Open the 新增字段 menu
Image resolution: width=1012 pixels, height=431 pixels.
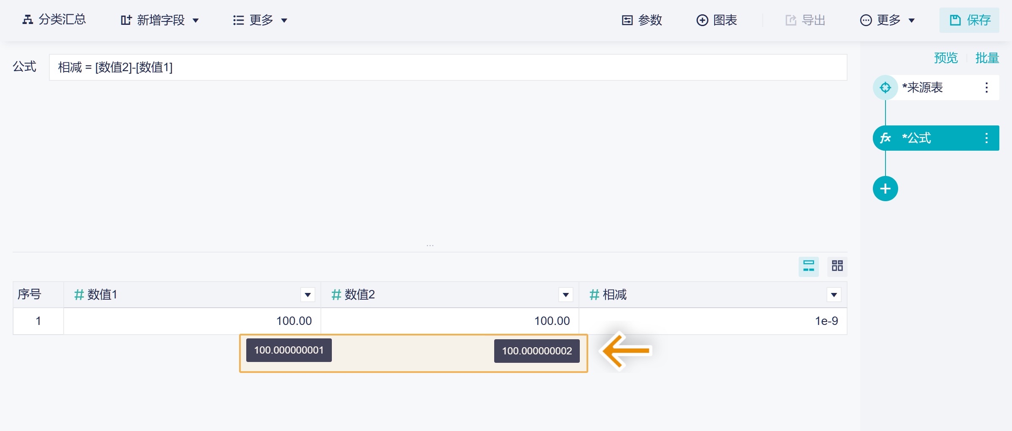click(x=160, y=20)
